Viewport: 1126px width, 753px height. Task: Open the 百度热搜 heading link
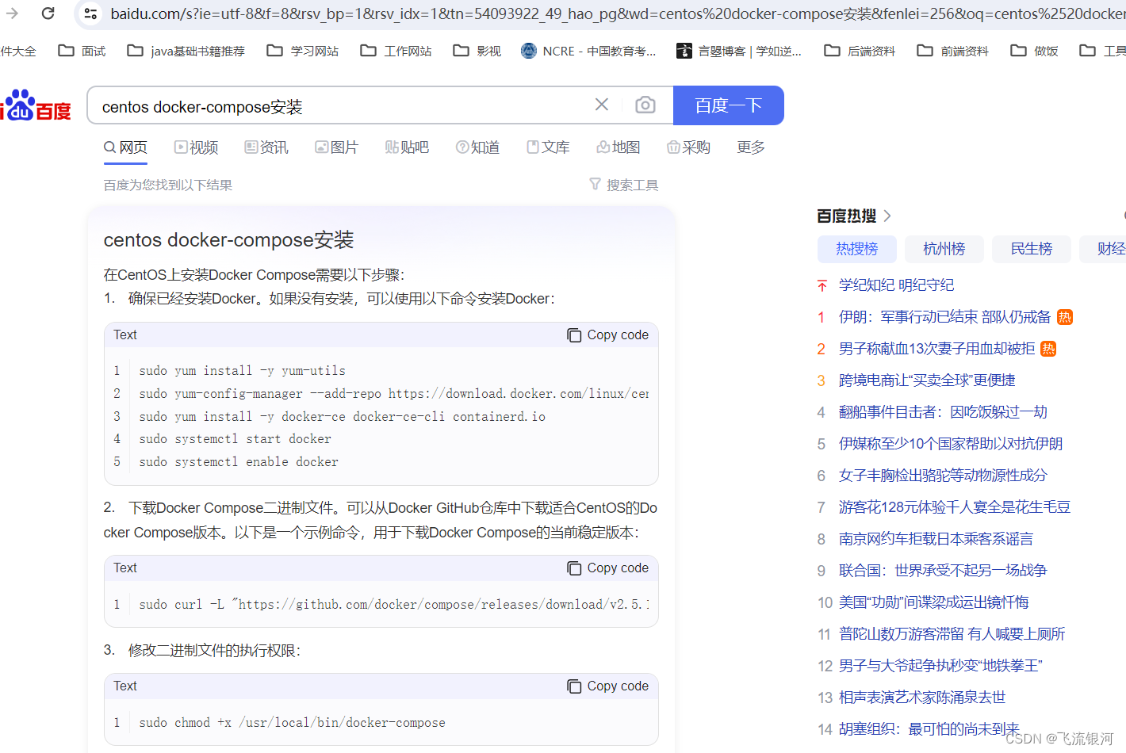point(847,216)
